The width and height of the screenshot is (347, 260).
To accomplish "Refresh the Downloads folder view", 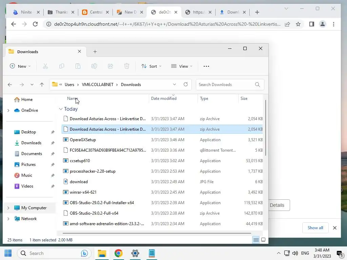I will tap(186, 84).
